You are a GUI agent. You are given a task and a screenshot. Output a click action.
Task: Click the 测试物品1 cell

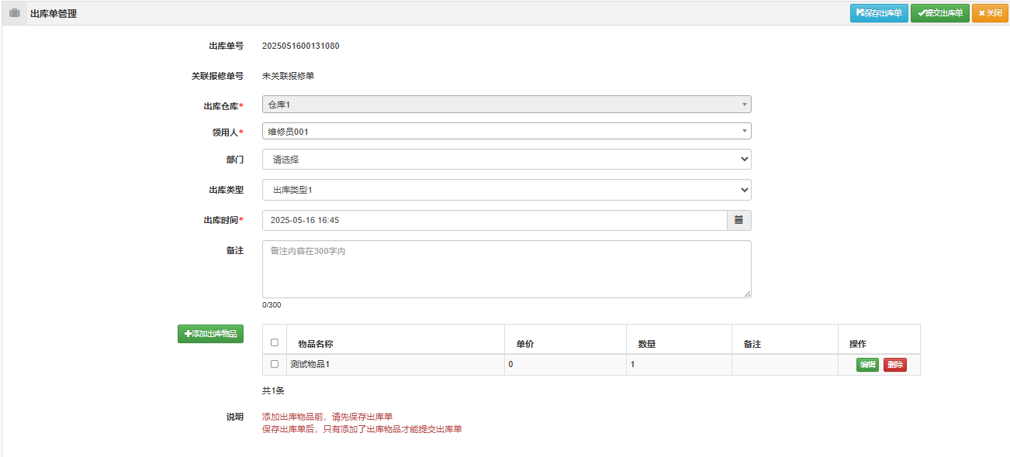(x=395, y=365)
